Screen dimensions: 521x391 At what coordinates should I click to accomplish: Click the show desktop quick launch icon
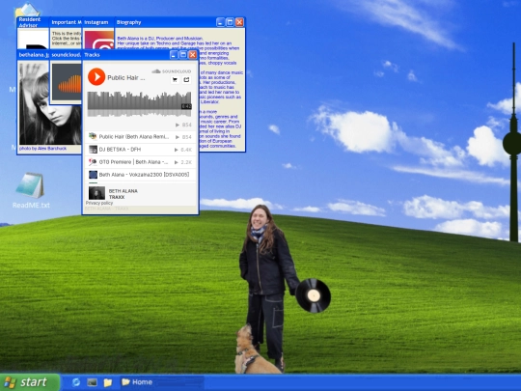click(x=92, y=382)
